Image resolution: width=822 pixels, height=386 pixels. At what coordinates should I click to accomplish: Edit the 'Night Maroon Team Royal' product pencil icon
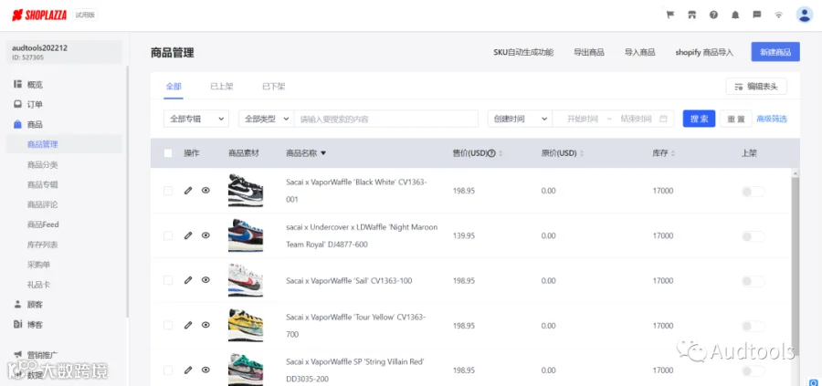pyautogui.click(x=188, y=235)
